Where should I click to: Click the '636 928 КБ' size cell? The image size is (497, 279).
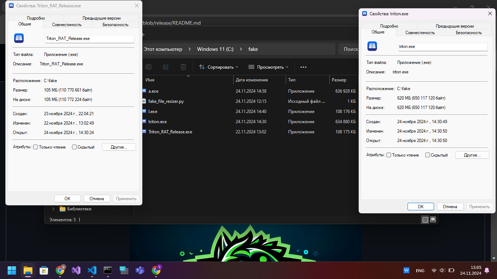(x=345, y=91)
